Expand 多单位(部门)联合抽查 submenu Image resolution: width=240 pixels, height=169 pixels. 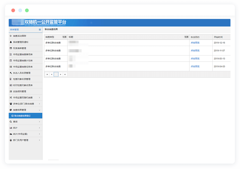(x=39, y=104)
